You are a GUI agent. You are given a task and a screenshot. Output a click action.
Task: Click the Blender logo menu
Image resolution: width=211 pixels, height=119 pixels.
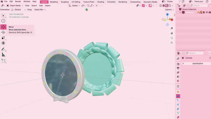point(2,1)
